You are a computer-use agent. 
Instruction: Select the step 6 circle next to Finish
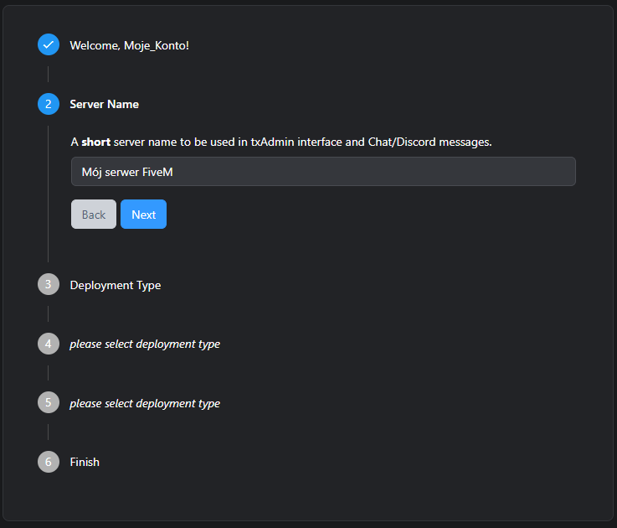point(49,462)
